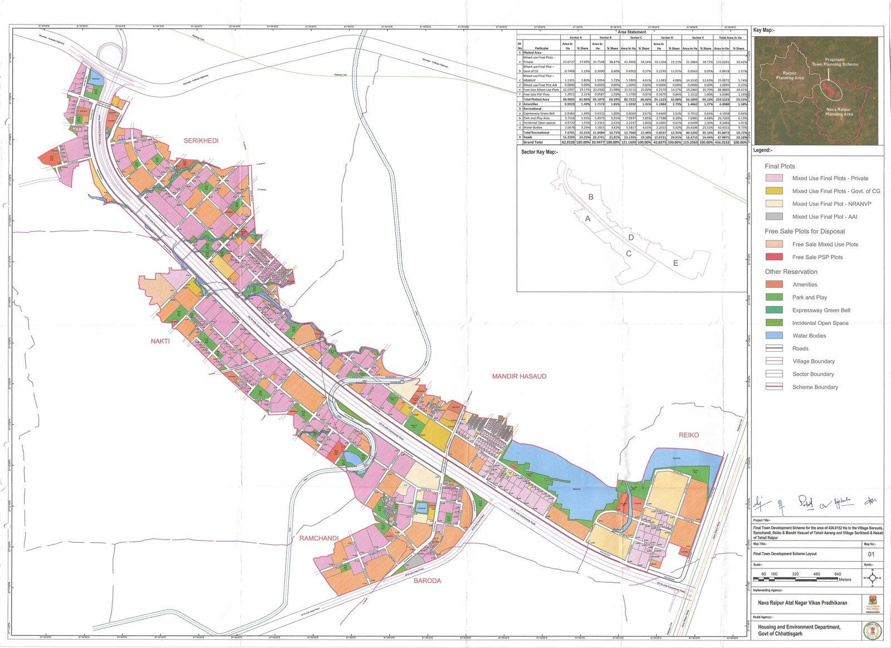Image resolution: width=891 pixels, height=648 pixels.
Task: Select the RAMCHANDI village label
Action: point(319,538)
